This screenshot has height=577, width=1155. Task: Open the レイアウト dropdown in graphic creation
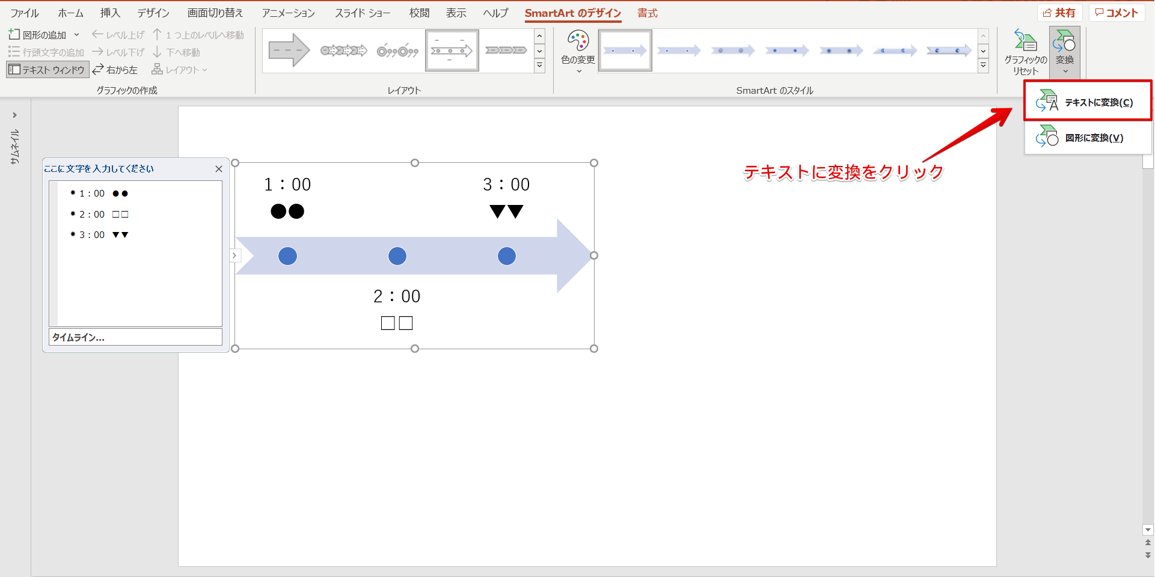tap(179, 70)
